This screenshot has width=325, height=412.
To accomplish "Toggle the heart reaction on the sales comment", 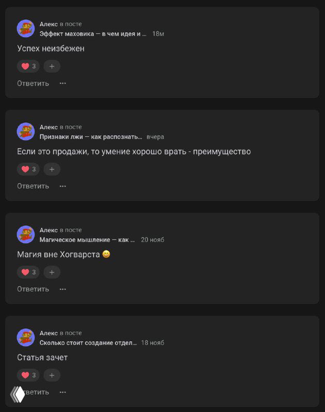I will 28,169.
